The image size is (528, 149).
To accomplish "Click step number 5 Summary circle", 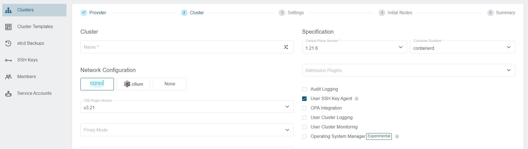I will point(490,13).
